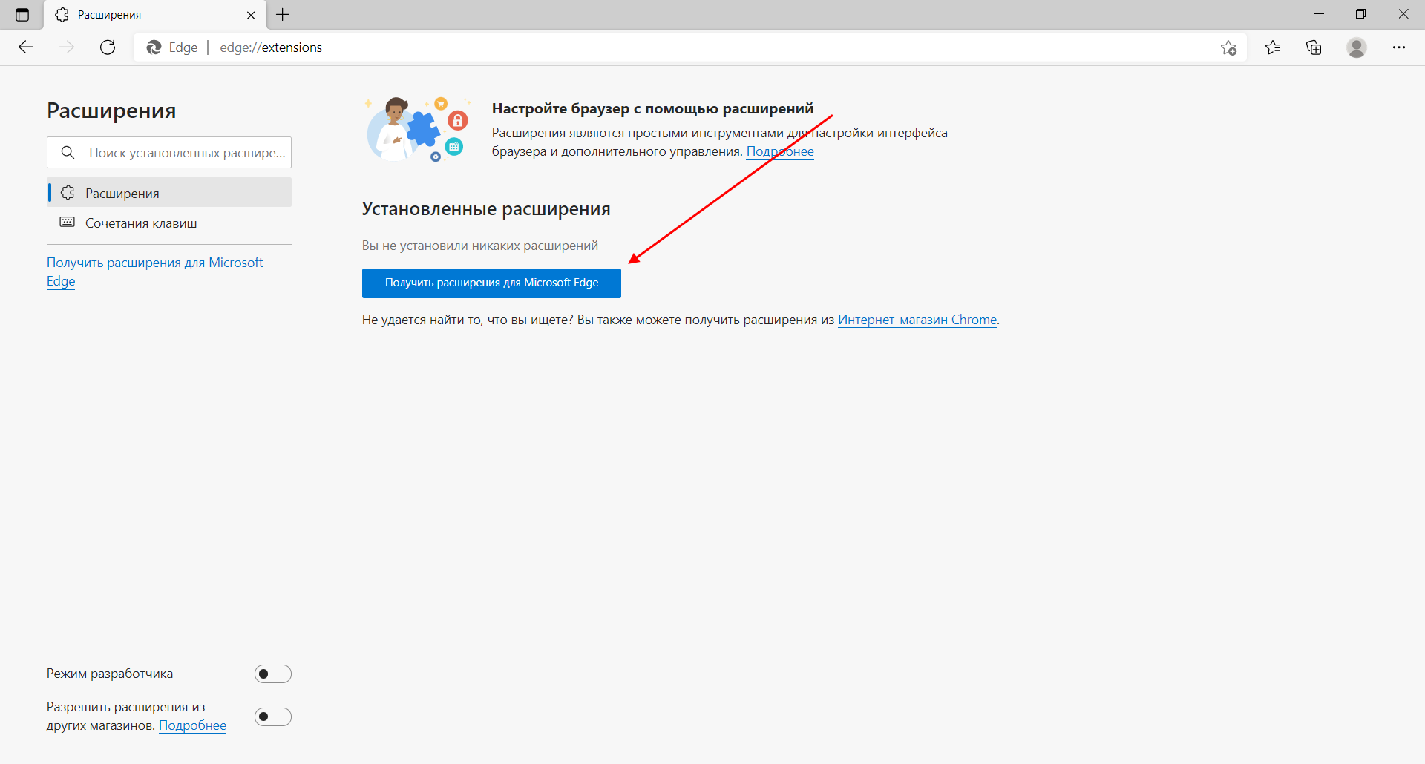Open a new tab with plus button

(x=283, y=14)
